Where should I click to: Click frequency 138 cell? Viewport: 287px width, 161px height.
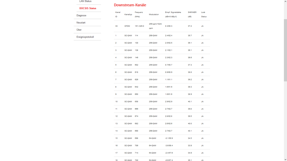tap(136, 50)
